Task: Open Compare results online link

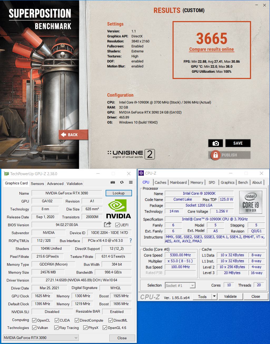Action: pyautogui.click(x=212, y=49)
